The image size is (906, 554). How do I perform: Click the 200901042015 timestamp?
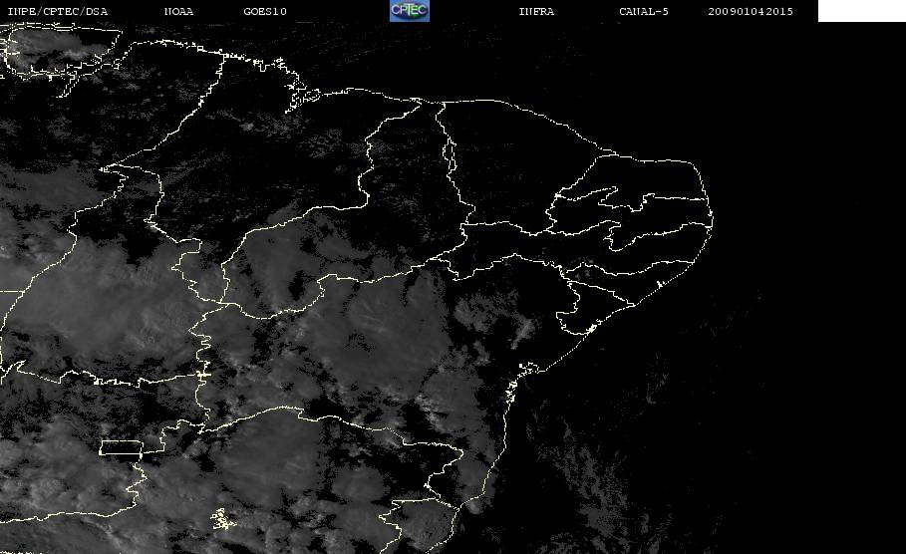pos(751,11)
